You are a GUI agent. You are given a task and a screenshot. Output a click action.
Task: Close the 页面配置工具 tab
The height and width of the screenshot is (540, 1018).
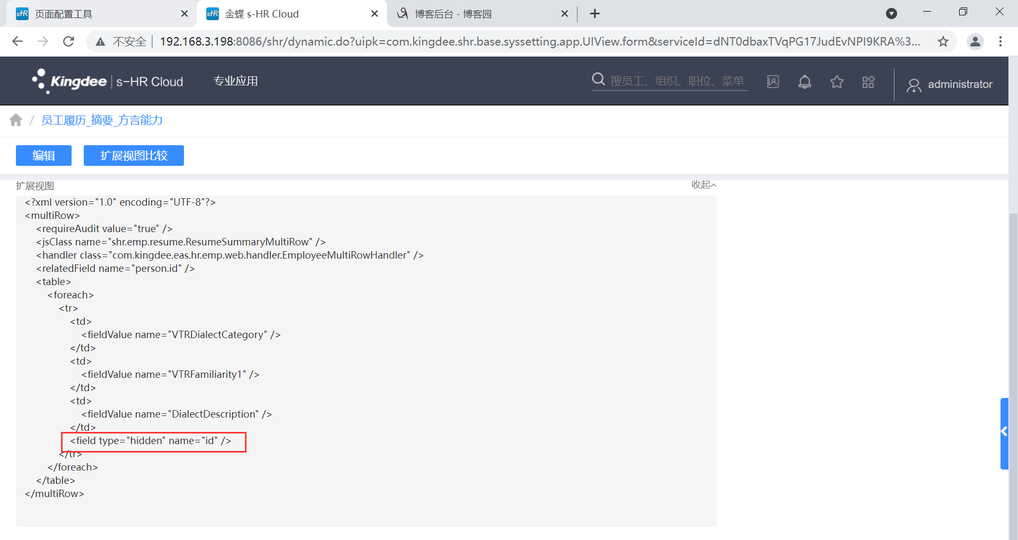[184, 14]
